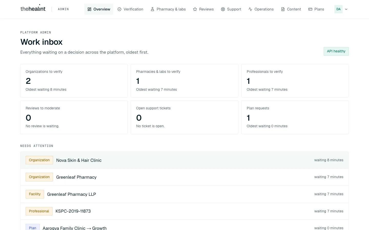Screen dimensions: 369x230
Task: Click the Organization tag beside Nova Skin
Action: pyautogui.click(x=39, y=160)
